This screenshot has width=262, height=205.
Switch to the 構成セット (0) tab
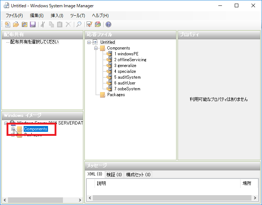pyautogui.click(x=138, y=174)
